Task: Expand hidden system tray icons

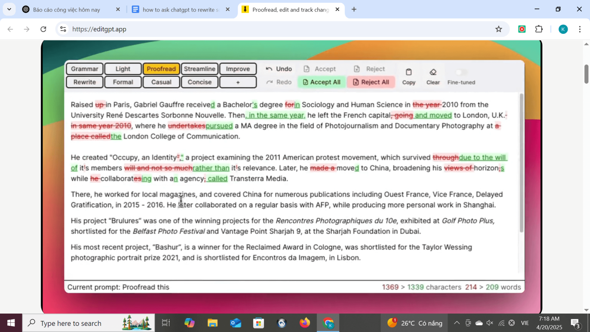Action: click(x=457, y=323)
